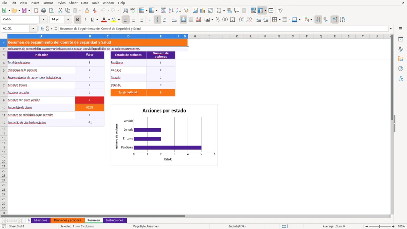Switch to the Miembros sheet tab
The width and height of the screenshot is (407, 229).
[41, 220]
